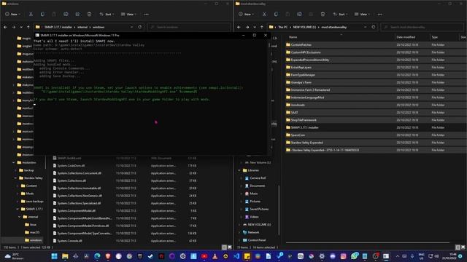The width and height of the screenshot is (467, 262).
Task: Click Delete trash icon in left Explorer toolbar
Action: click(89, 14)
